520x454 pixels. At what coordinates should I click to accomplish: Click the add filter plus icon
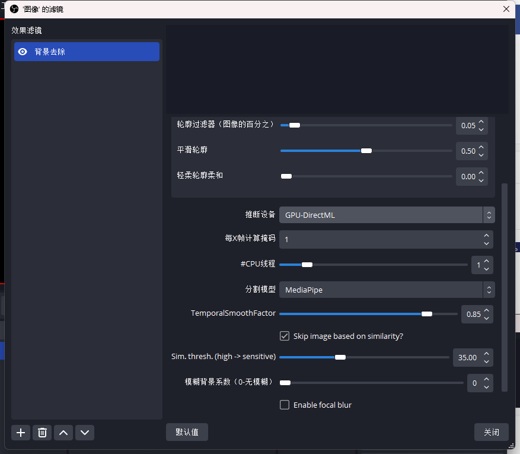coord(21,433)
